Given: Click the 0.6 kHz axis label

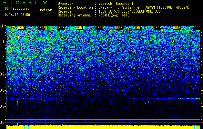Looking at the screenshot, I should [x=3, y=123].
